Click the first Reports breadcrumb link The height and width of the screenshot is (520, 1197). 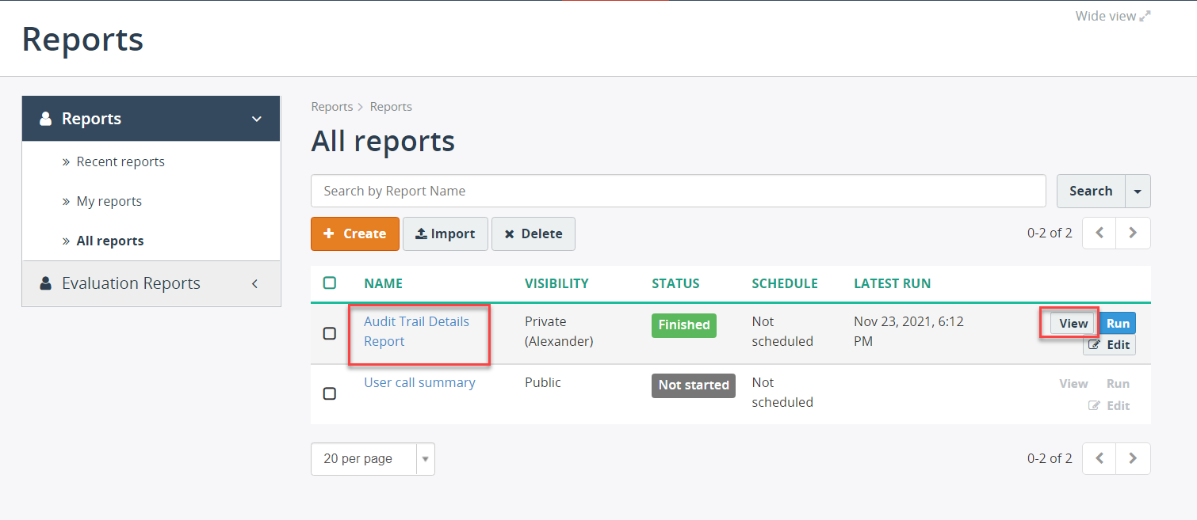pyautogui.click(x=331, y=107)
